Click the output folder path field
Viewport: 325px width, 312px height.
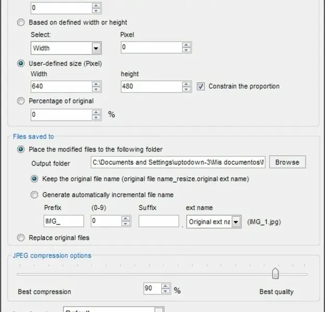(x=178, y=162)
